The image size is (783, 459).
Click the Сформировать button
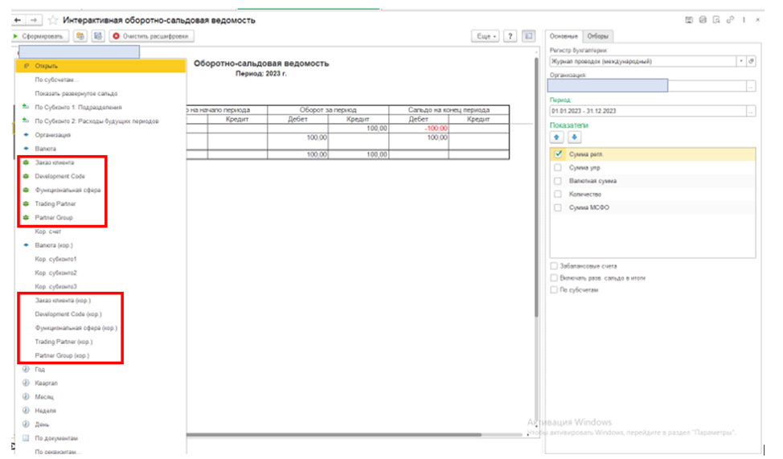coord(39,36)
